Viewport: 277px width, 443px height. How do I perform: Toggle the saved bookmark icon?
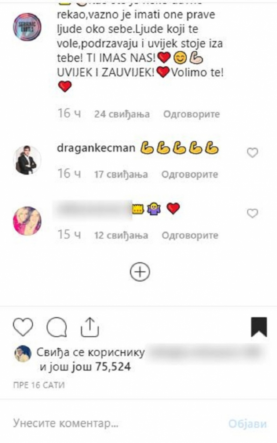click(x=259, y=327)
